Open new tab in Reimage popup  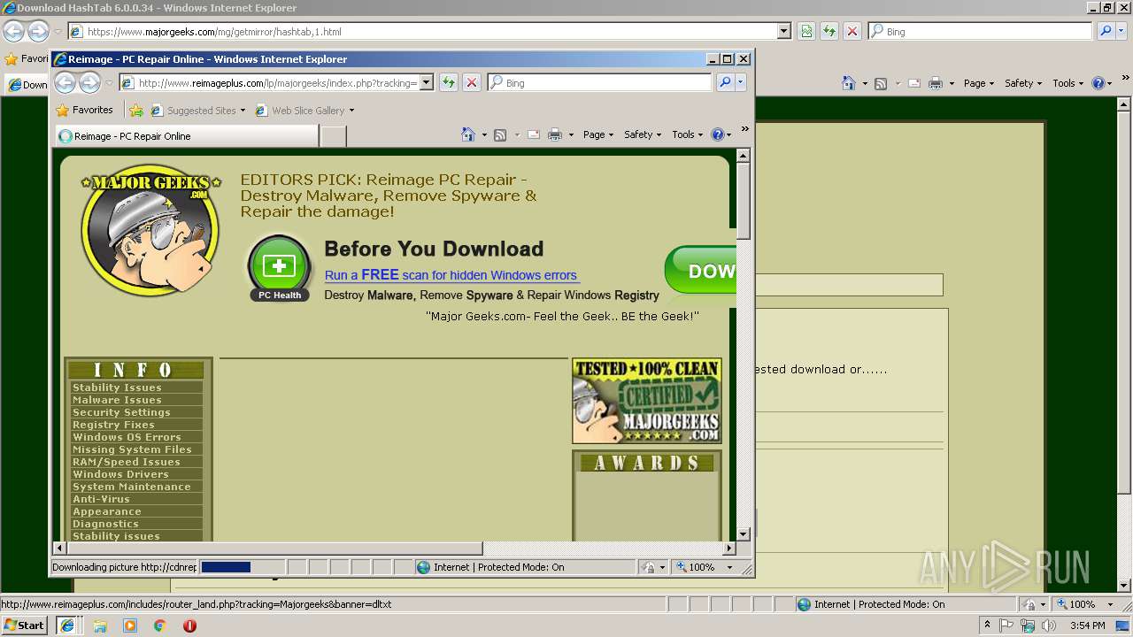333,136
